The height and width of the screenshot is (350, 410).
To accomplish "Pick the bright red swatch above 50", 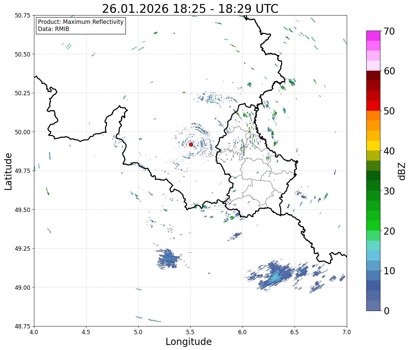I will (373, 106).
